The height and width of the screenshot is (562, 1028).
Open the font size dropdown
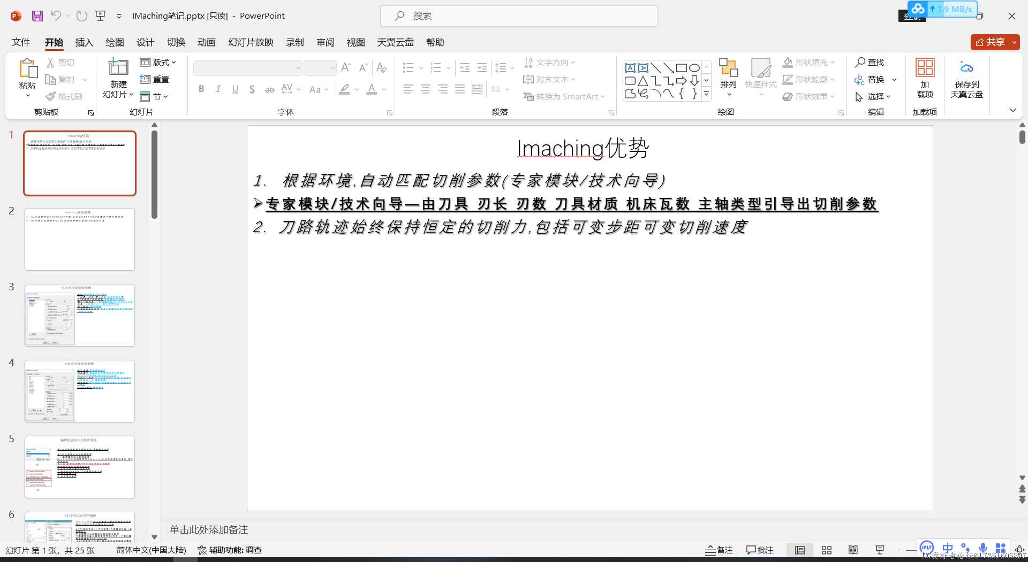(332, 68)
